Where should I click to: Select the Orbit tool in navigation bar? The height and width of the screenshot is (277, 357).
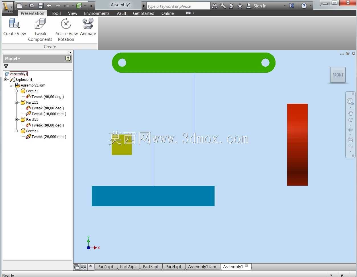(350, 130)
